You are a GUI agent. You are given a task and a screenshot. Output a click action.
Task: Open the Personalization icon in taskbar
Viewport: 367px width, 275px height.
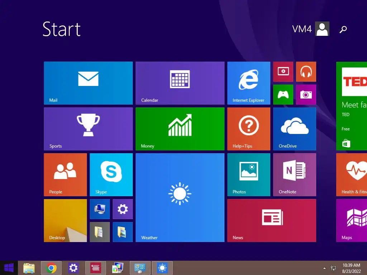[118, 268]
